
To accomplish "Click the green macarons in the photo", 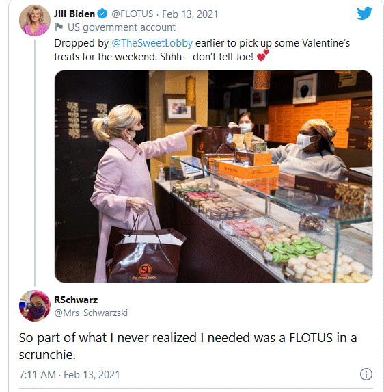I will (294, 248).
